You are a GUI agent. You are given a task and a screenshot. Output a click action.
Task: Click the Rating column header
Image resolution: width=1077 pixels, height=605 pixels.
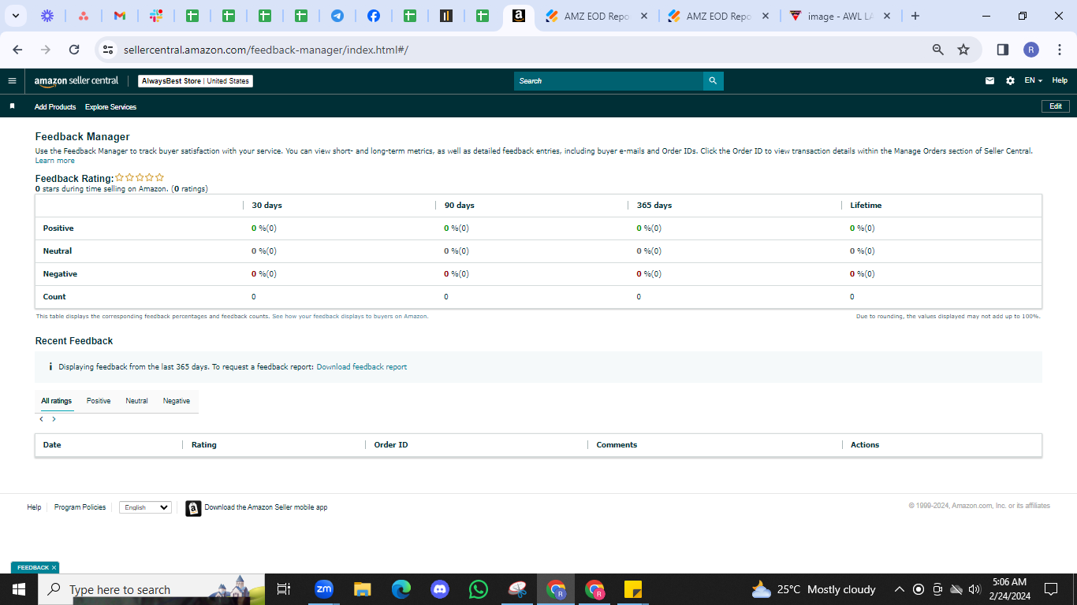(x=204, y=445)
